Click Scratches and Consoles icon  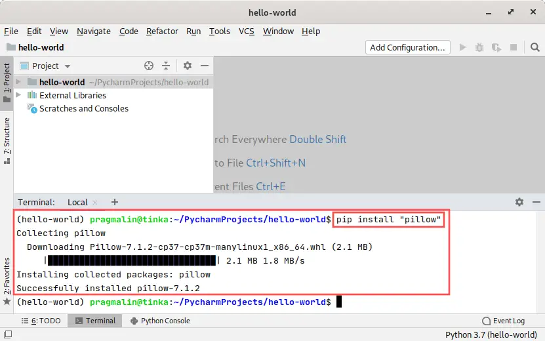point(32,108)
